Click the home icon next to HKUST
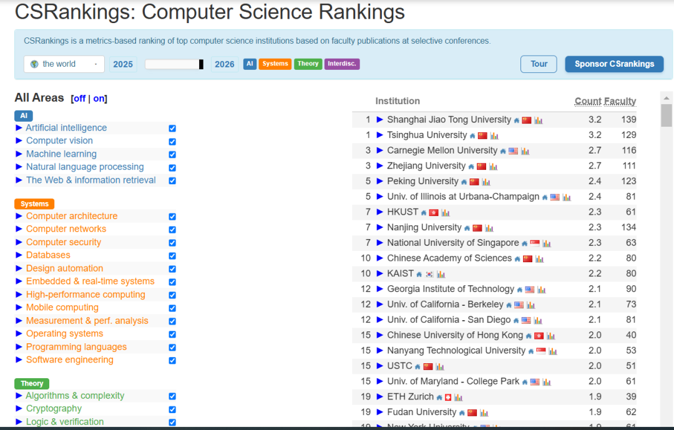The image size is (674, 430). (424, 213)
